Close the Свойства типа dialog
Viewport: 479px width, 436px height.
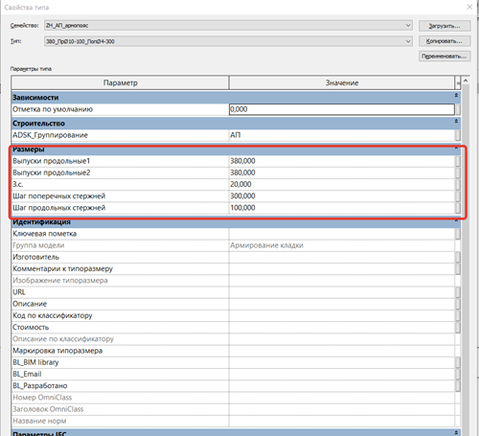469,7
